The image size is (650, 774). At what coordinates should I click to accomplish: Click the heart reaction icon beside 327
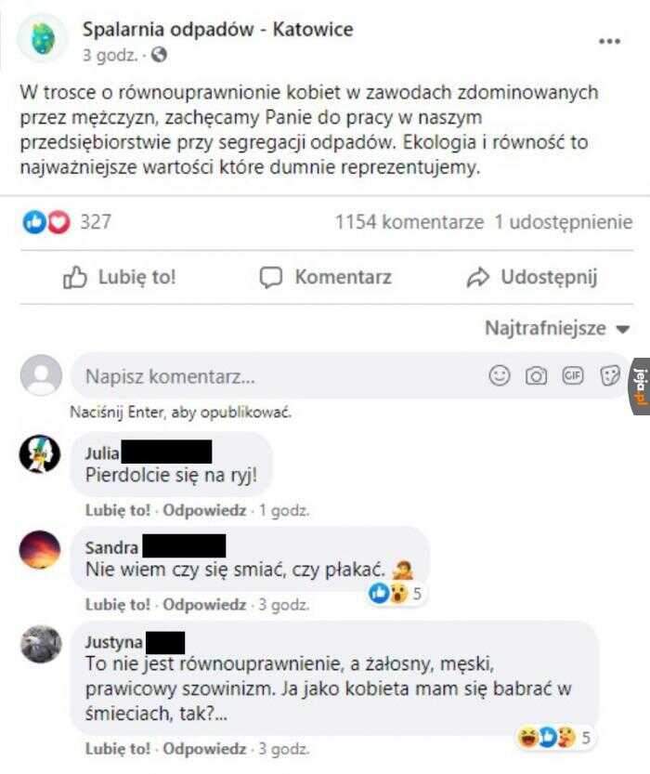(x=58, y=222)
